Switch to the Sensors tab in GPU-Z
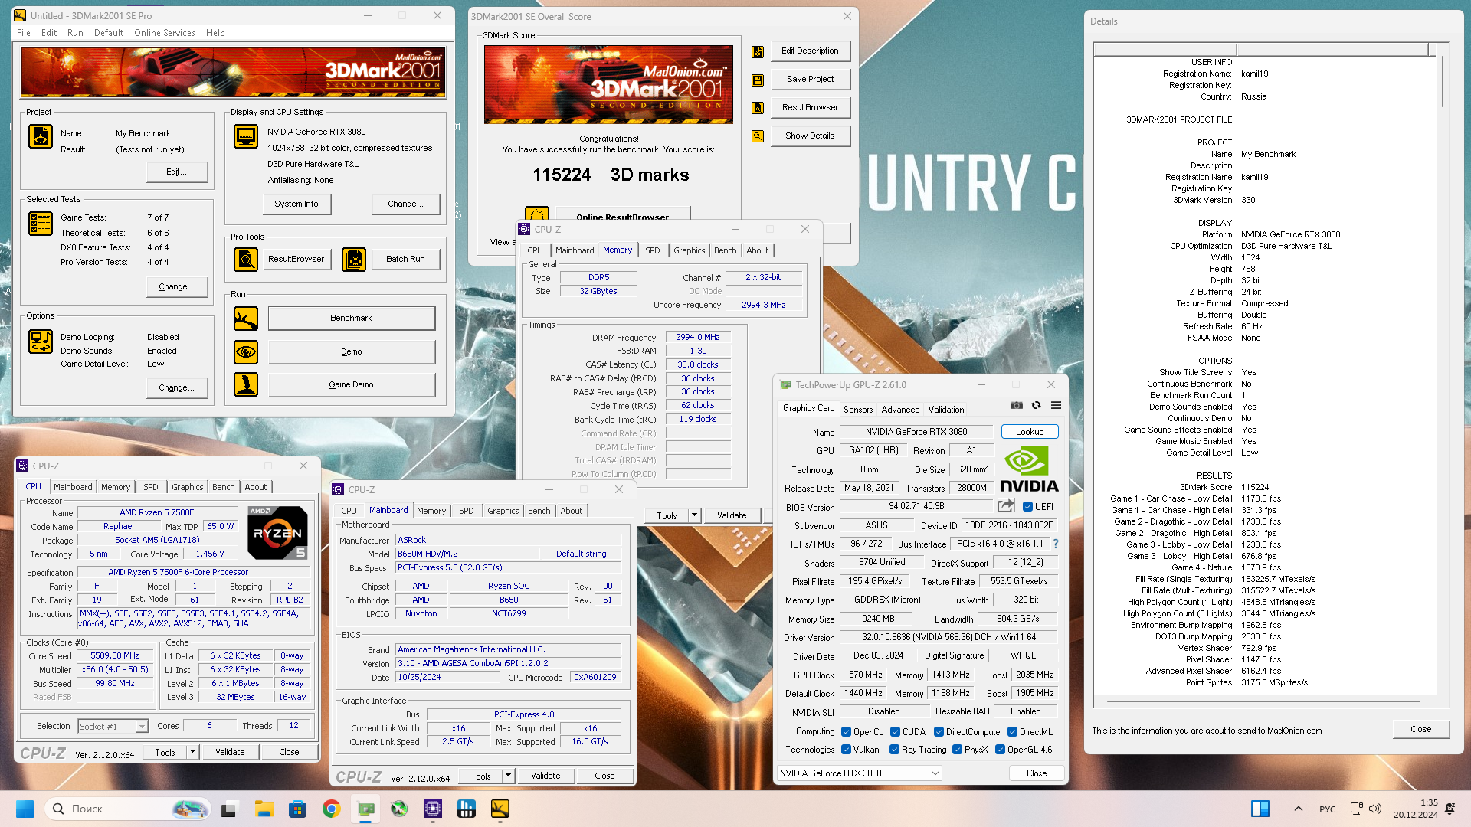This screenshot has width=1471, height=827. [858, 410]
